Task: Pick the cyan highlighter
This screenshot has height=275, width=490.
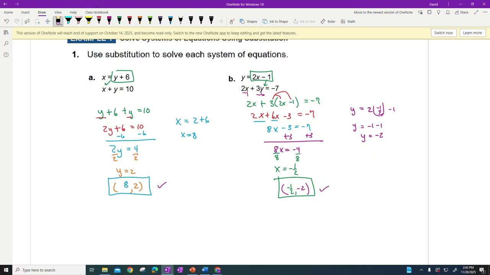Action: coord(68,20)
